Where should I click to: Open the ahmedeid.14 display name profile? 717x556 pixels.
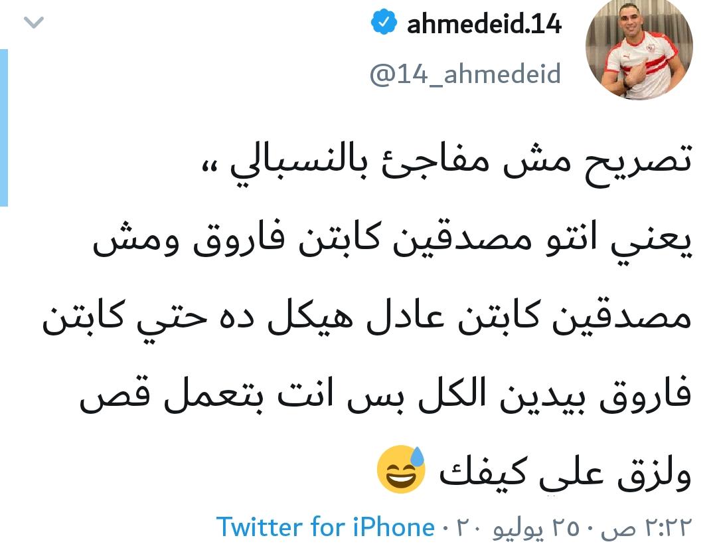pos(484,24)
